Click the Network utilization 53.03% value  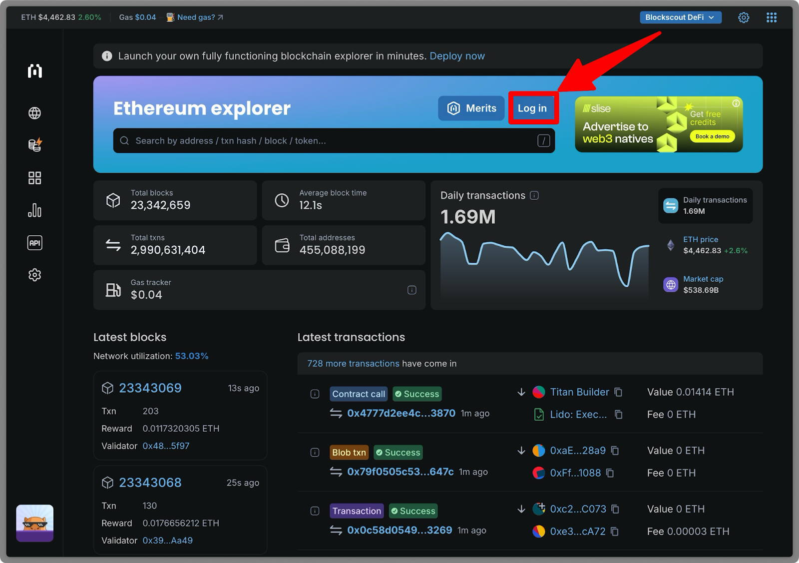point(192,356)
